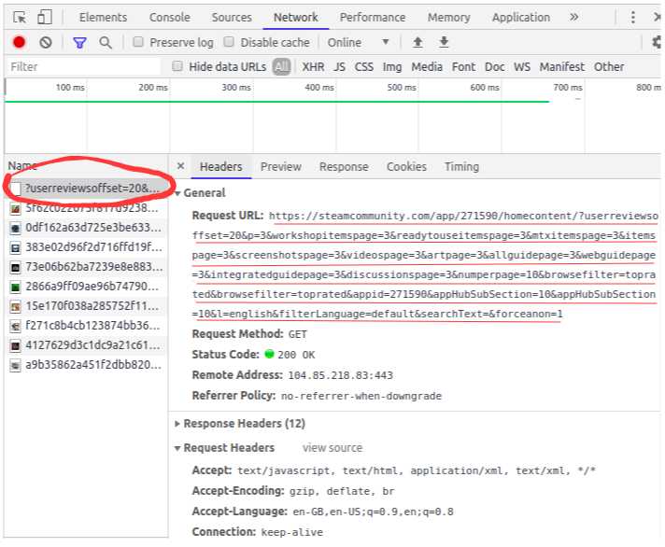Open the Response tab of request

tap(344, 166)
